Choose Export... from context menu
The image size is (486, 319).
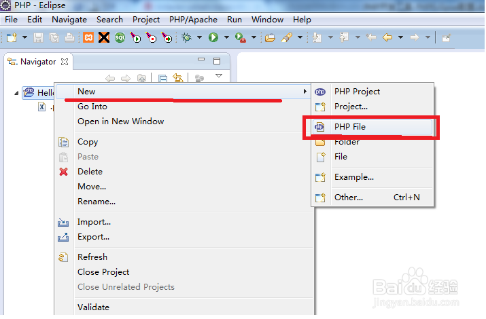pyautogui.click(x=93, y=237)
